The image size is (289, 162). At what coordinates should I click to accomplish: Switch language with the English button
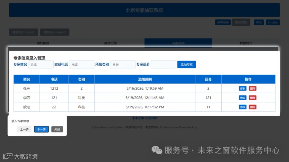pyautogui.click(x=273, y=22)
